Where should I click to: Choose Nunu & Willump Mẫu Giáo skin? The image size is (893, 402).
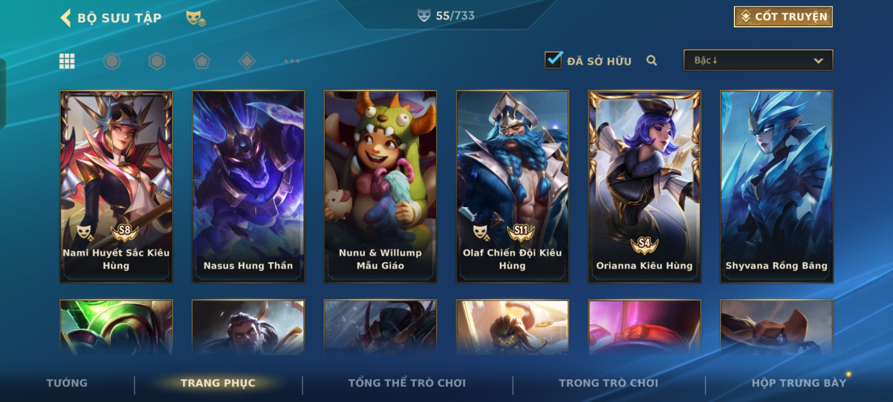tap(380, 186)
